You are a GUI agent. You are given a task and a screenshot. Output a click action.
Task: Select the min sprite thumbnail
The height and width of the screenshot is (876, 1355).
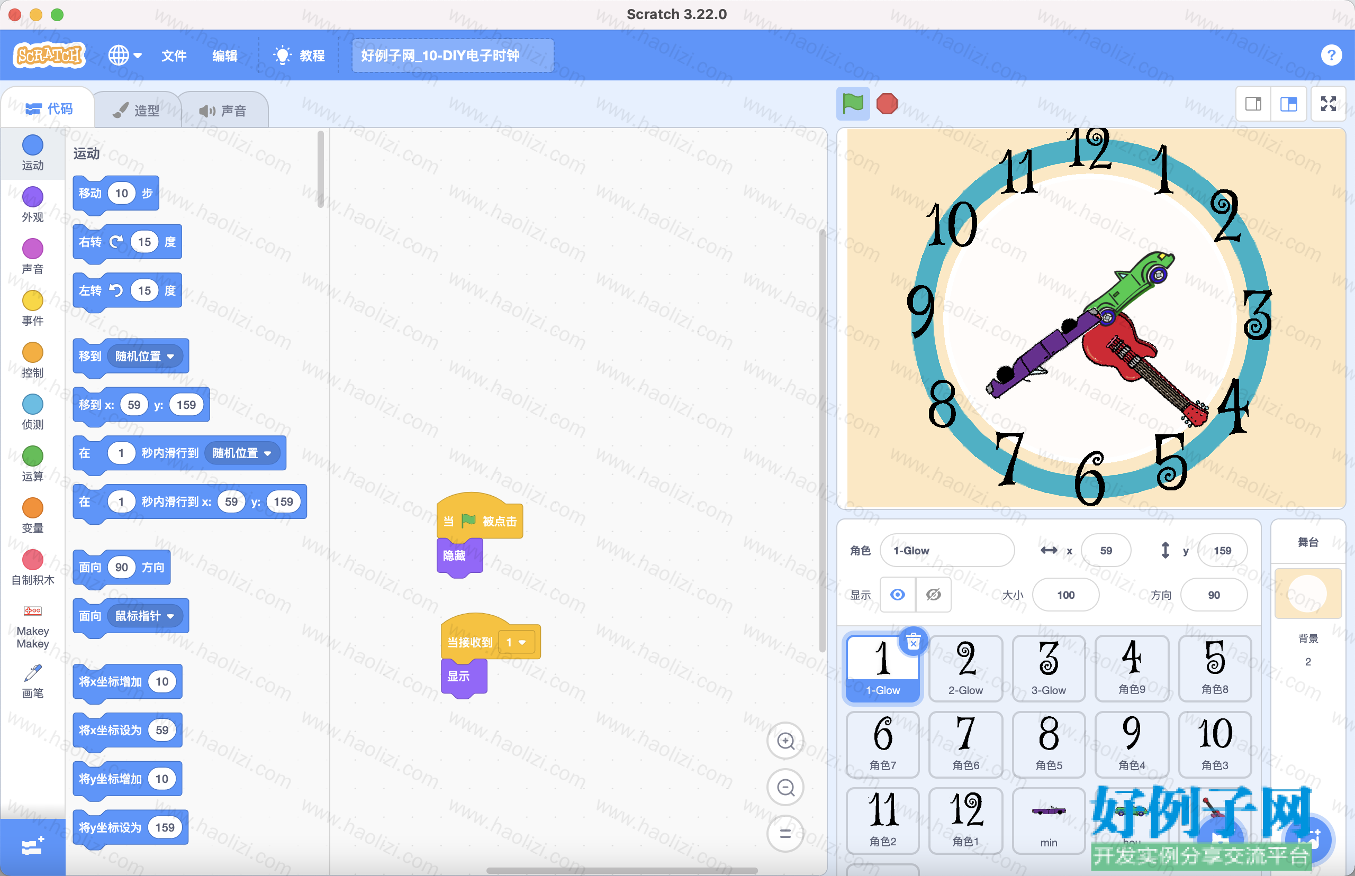click(x=1049, y=821)
